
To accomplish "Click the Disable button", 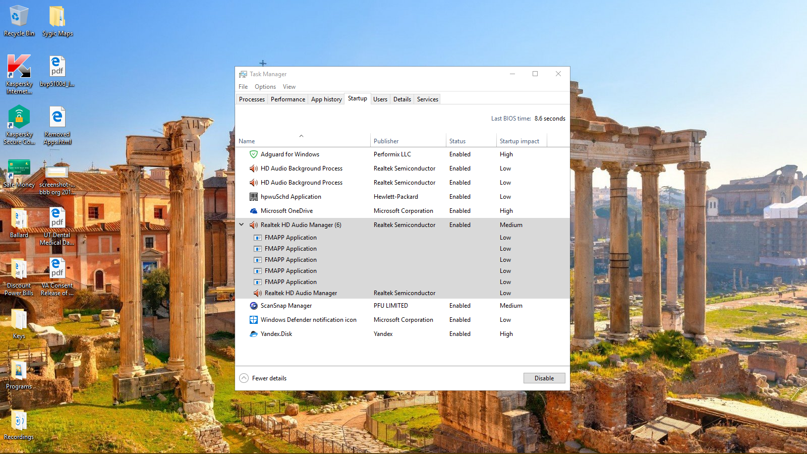I will (x=544, y=378).
